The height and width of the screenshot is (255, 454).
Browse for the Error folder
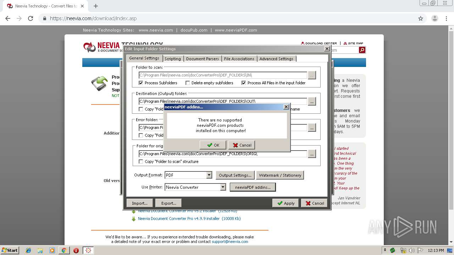pos(312,127)
